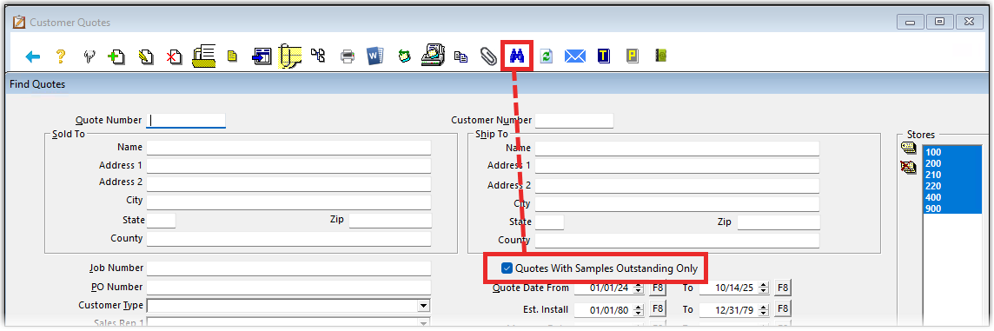Select store 900 in Stores list

point(952,209)
